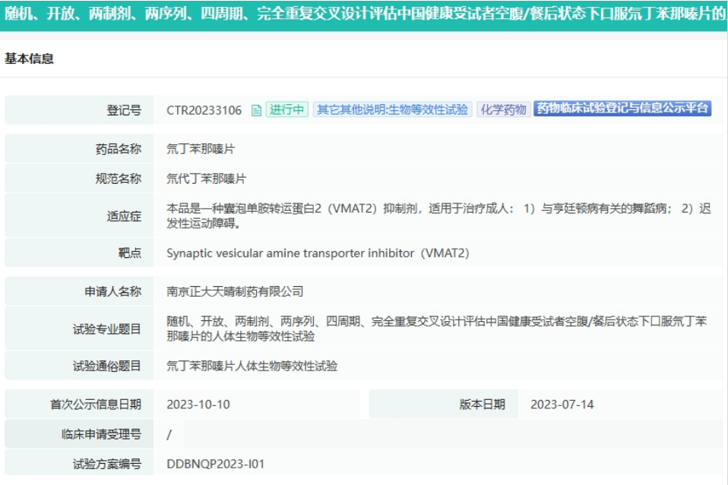Screen dimensions: 728x485
Task: Open the 药物临床试验登记与信息公示平台 link
Action: pos(622,108)
